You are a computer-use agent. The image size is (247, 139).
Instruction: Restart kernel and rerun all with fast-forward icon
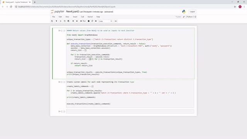point(96,21)
